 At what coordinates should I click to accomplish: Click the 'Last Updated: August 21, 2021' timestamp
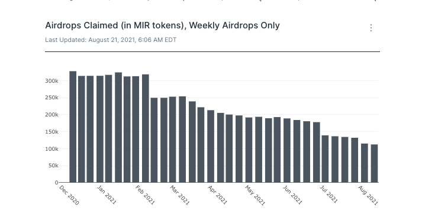pos(111,40)
